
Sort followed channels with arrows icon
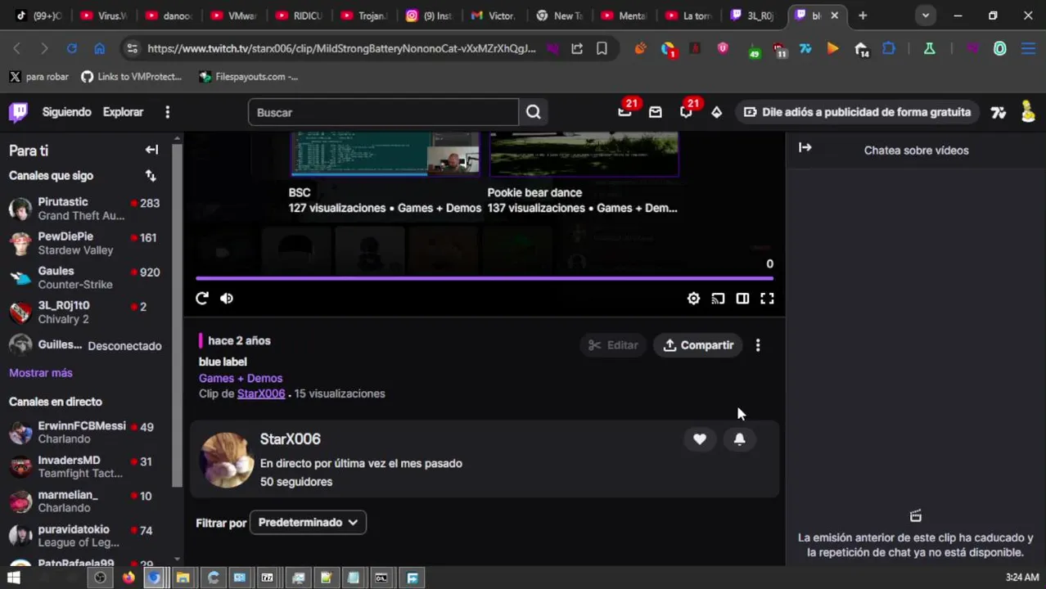(x=151, y=175)
